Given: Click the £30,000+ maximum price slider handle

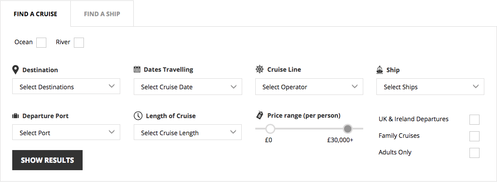Looking at the screenshot, I should (348, 129).
